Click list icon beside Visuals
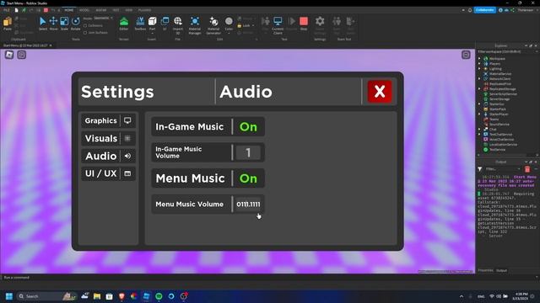The height and width of the screenshot is (303, 540). point(127,138)
